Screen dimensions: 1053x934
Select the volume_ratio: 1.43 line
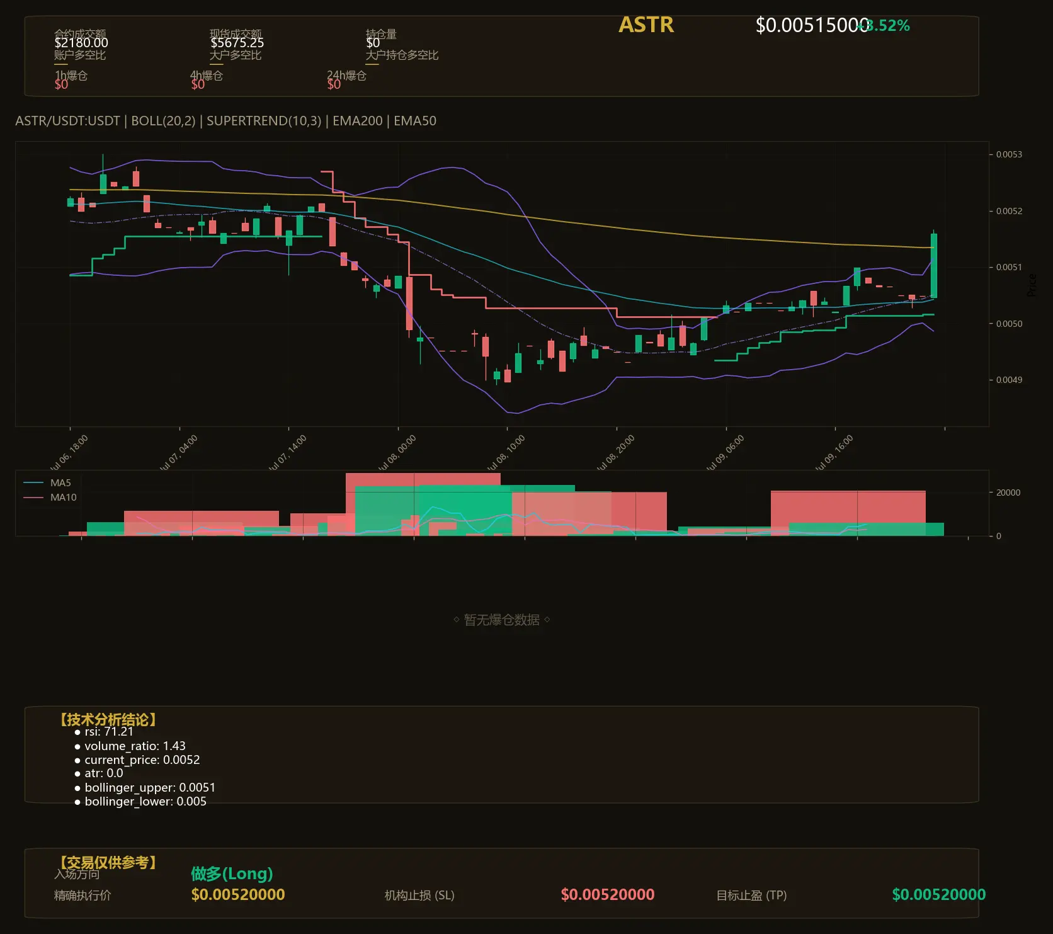point(130,746)
